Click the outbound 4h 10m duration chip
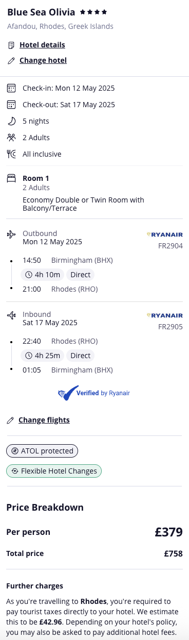This screenshot has height=640, width=189. pyautogui.click(x=43, y=275)
